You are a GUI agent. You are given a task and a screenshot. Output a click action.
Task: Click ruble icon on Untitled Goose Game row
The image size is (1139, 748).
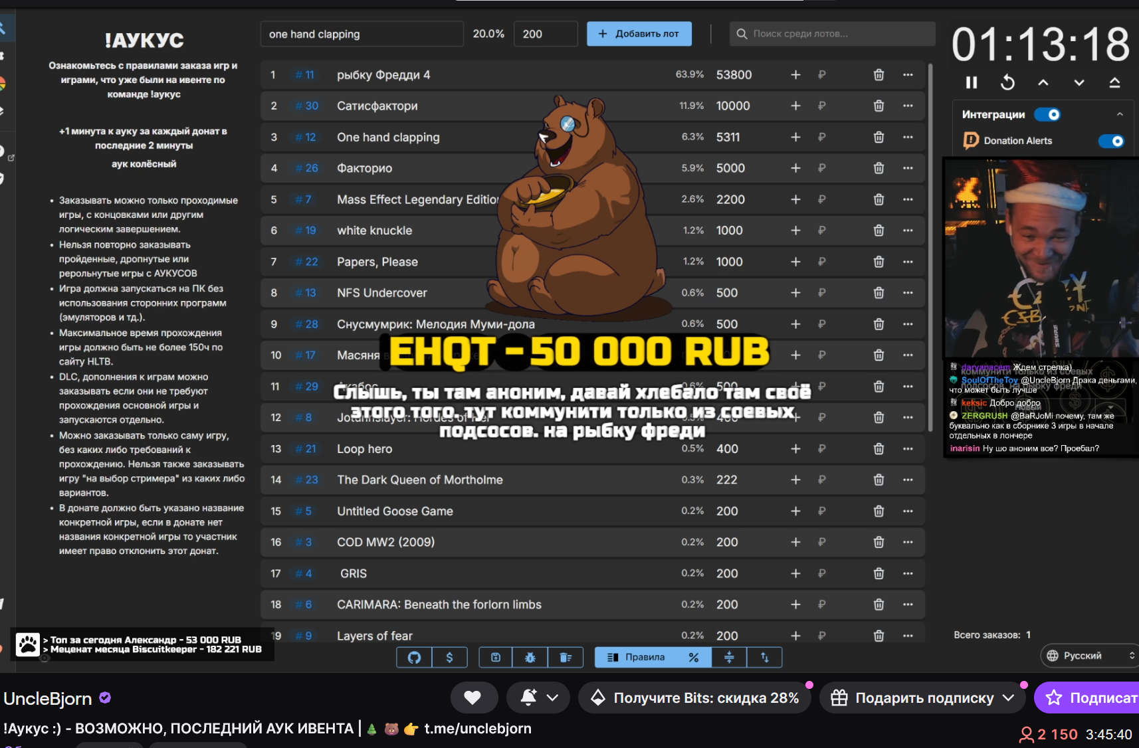click(x=822, y=512)
